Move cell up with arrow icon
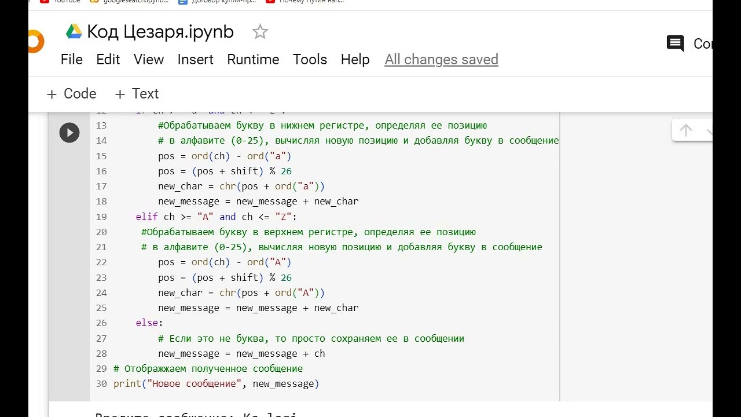Screen dimensions: 741x417 [x=686, y=131]
